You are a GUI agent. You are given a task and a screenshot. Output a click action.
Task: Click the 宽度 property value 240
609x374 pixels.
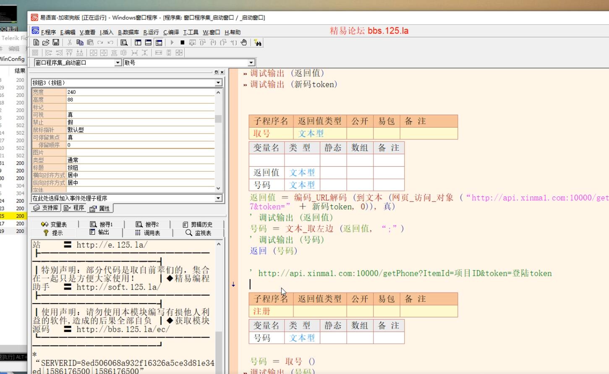point(140,92)
